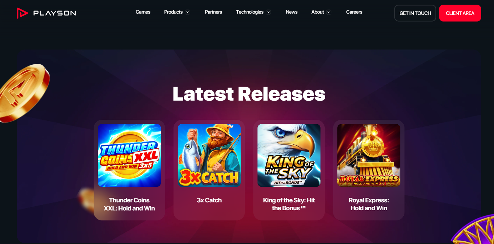Open the Partners menu item
The image size is (494, 244).
click(x=213, y=12)
